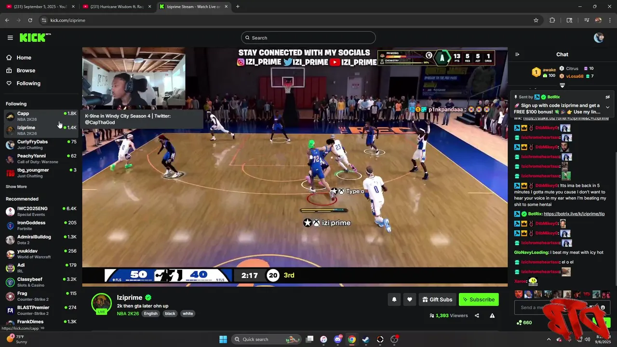Open iTunes music app from taskbar
Image resolution: width=617 pixels, height=347 pixels.
[x=324, y=339]
